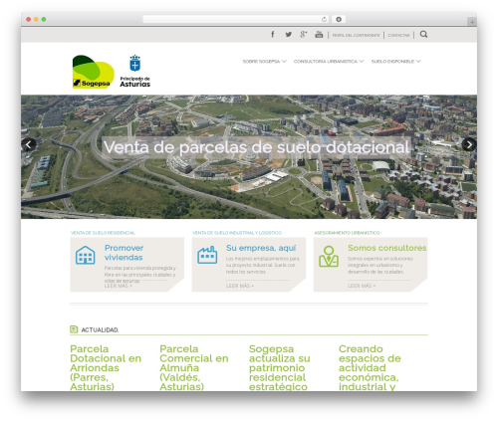The image size is (498, 421).
Task: Click Venta de suelo residencial label
Action: (103, 233)
